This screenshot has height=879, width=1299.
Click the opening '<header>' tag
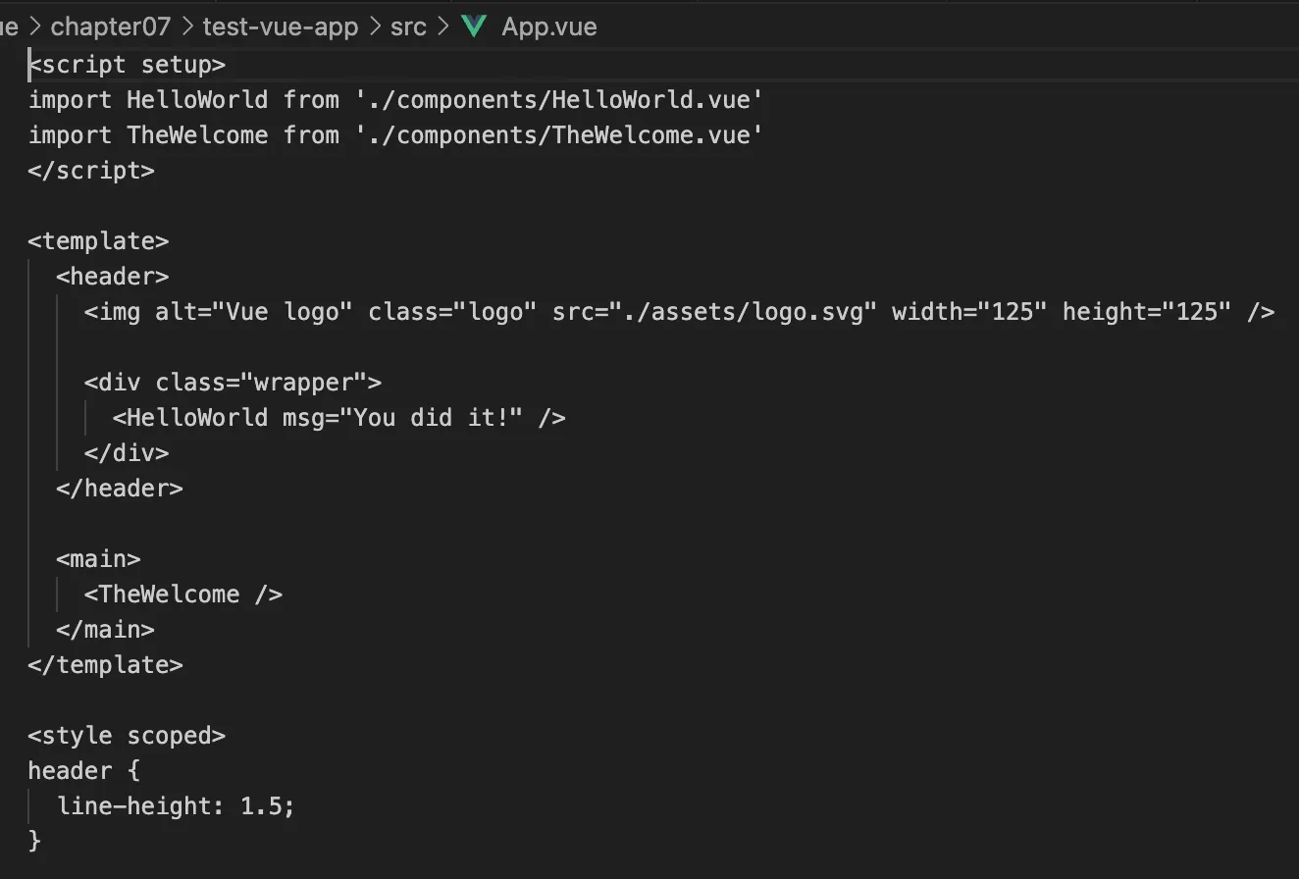pyautogui.click(x=113, y=277)
